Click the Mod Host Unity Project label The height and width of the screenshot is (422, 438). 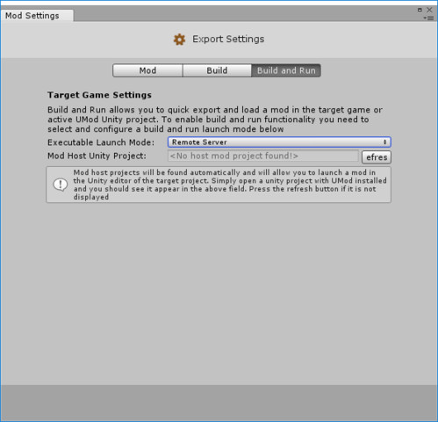point(97,156)
